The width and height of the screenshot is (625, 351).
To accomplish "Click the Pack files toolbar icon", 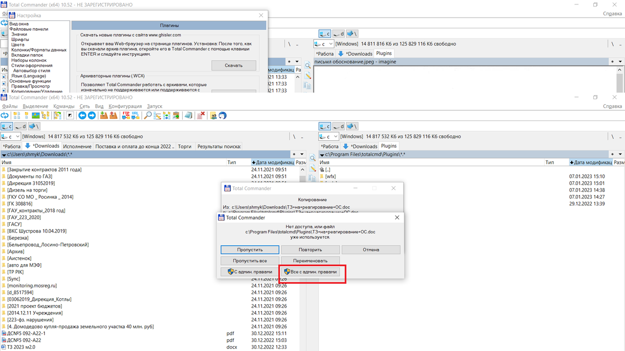I will [104, 116].
